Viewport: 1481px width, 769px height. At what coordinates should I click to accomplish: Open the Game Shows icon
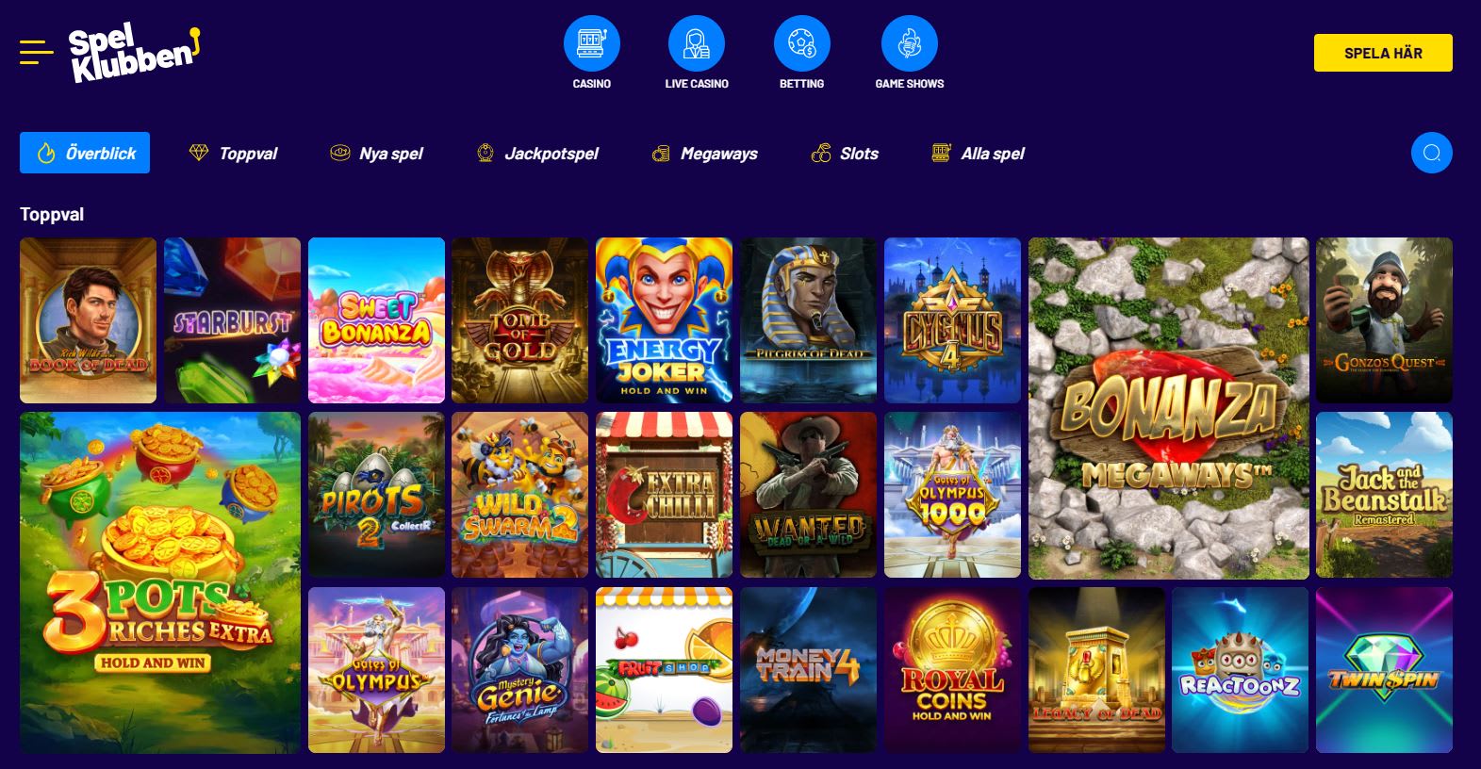coord(910,43)
